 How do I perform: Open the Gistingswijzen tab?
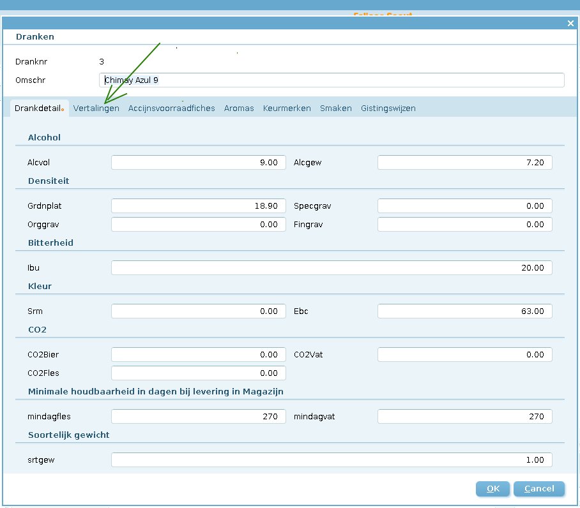tap(388, 108)
